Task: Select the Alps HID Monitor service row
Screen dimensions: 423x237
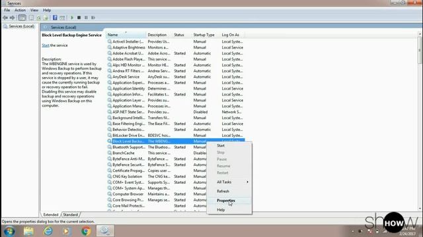Action: pos(175,65)
